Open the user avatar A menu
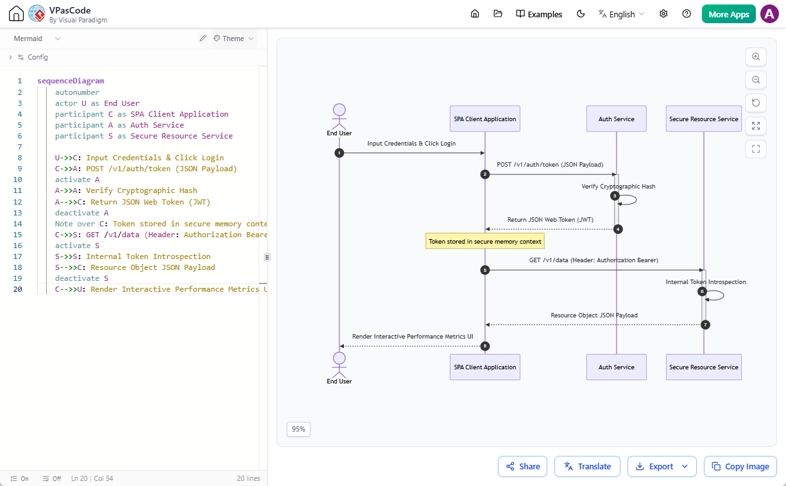Image resolution: width=786 pixels, height=486 pixels. point(769,14)
